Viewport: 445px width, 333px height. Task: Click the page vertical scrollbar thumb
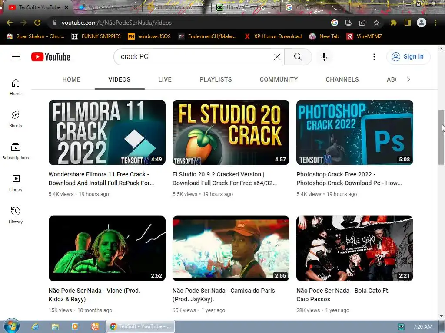click(x=442, y=137)
